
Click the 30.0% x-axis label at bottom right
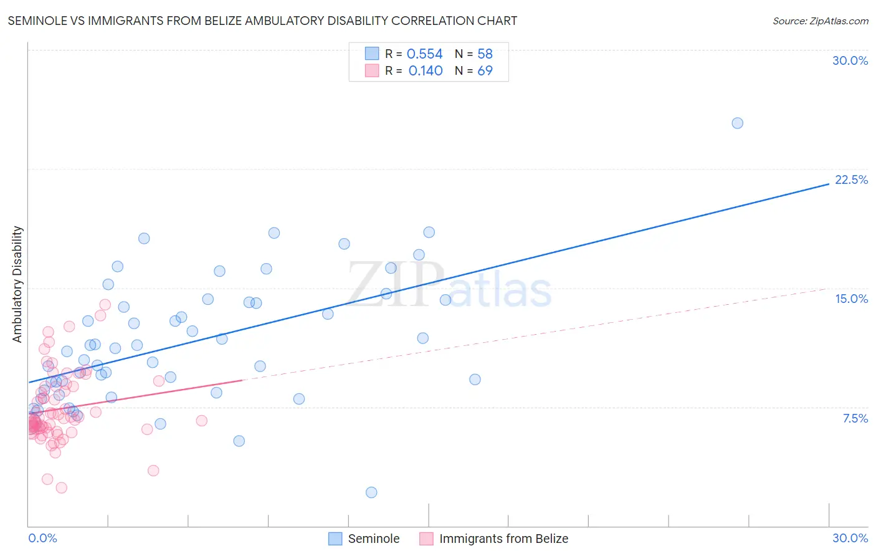click(x=850, y=538)
